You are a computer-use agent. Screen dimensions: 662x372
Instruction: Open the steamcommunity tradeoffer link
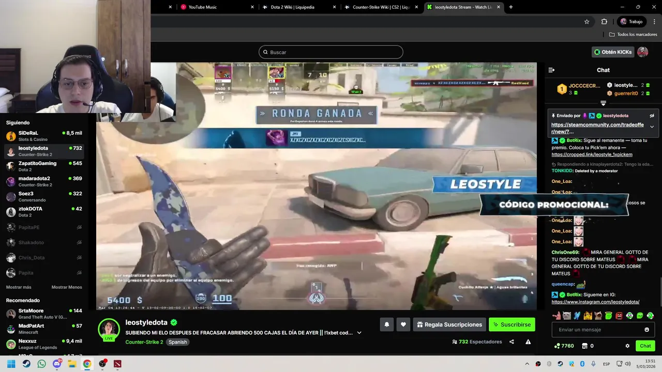[597, 128]
